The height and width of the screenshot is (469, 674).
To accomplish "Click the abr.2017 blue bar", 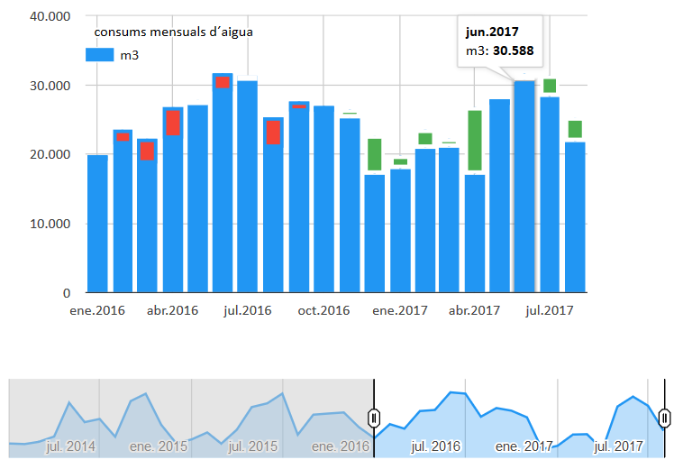I will (x=475, y=234).
